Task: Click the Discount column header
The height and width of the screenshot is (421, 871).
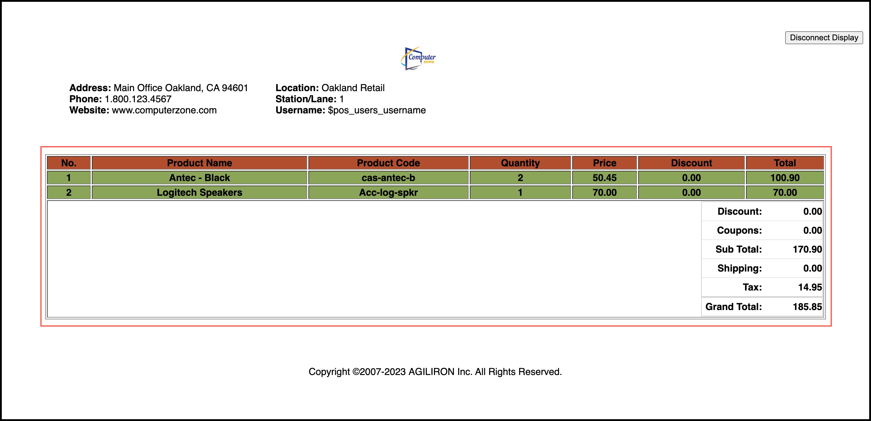Action: [x=691, y=163]
